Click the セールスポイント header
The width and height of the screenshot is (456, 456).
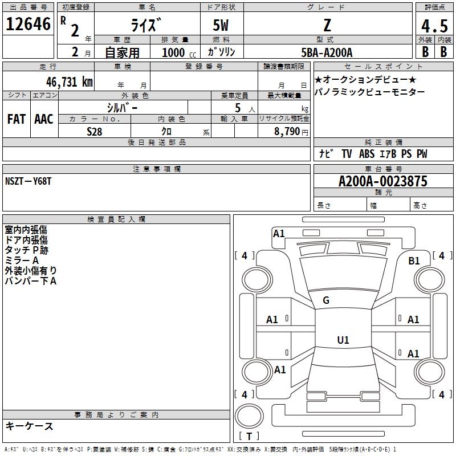383,67
